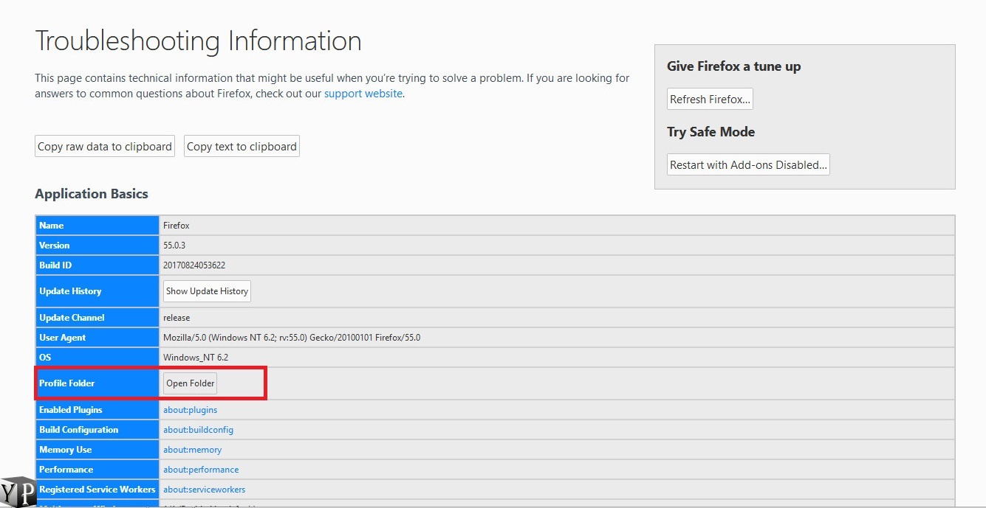The width and height of the screenshot is (986, 508).
Task: Click Restart with Add-ons Disabled
Action: point(747,164)
